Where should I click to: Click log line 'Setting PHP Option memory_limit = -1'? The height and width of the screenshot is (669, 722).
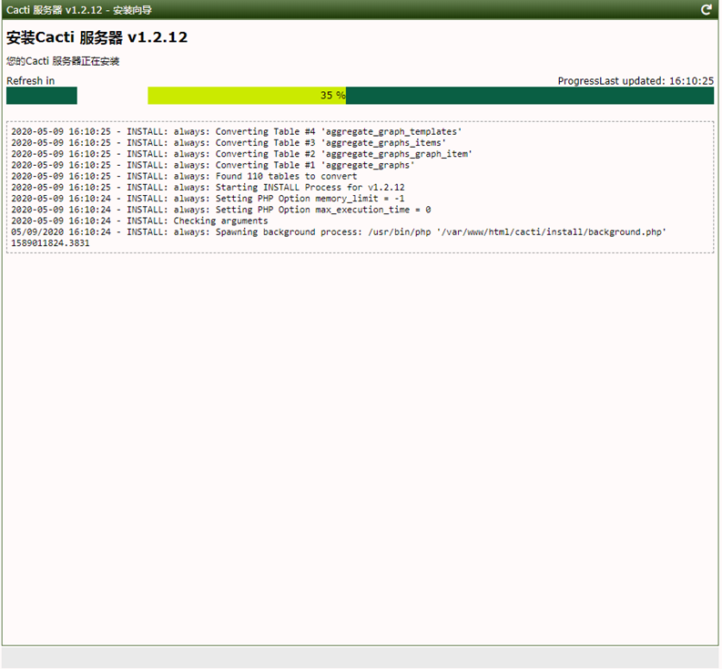pos(208,199)
